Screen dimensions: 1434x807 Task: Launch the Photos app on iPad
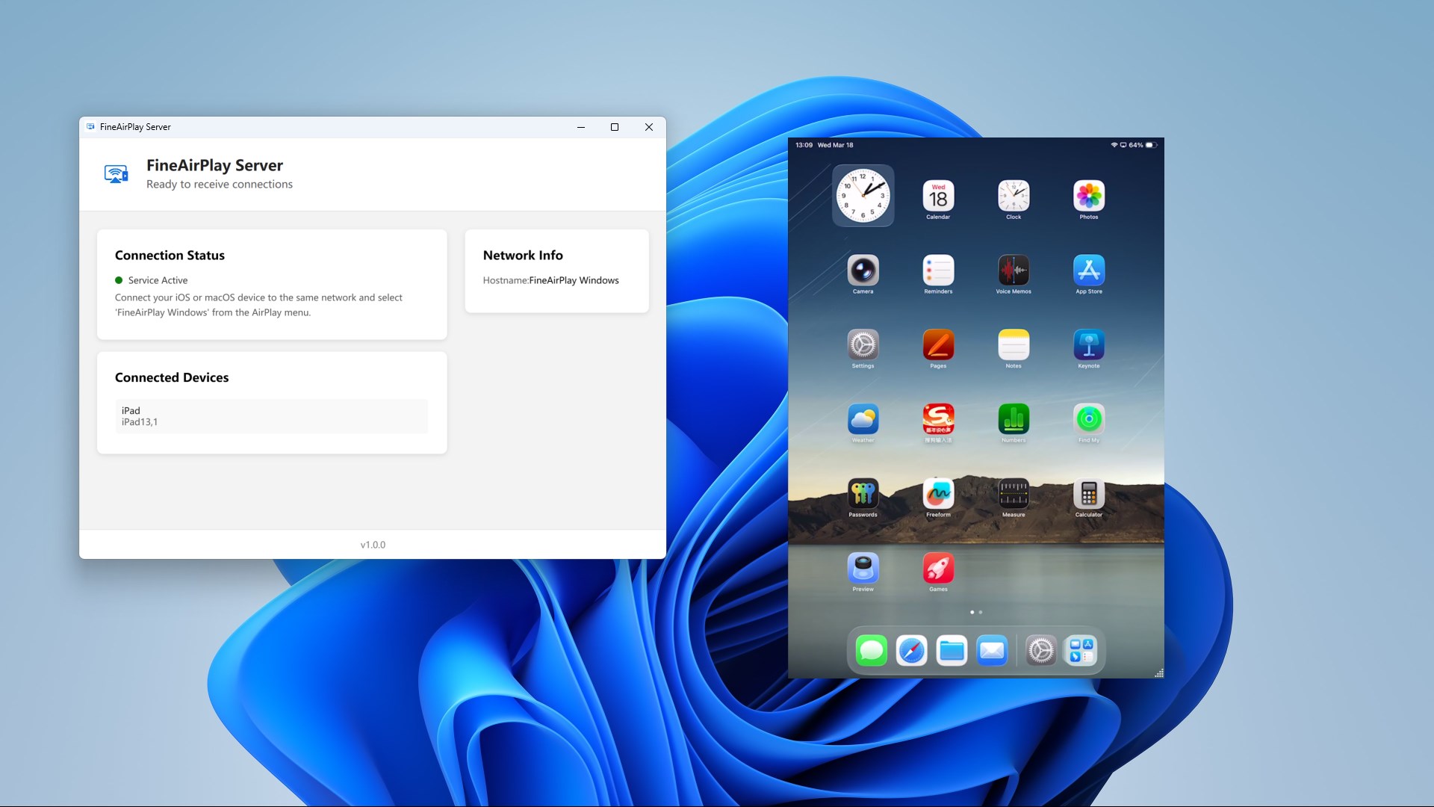(1089, 197)
